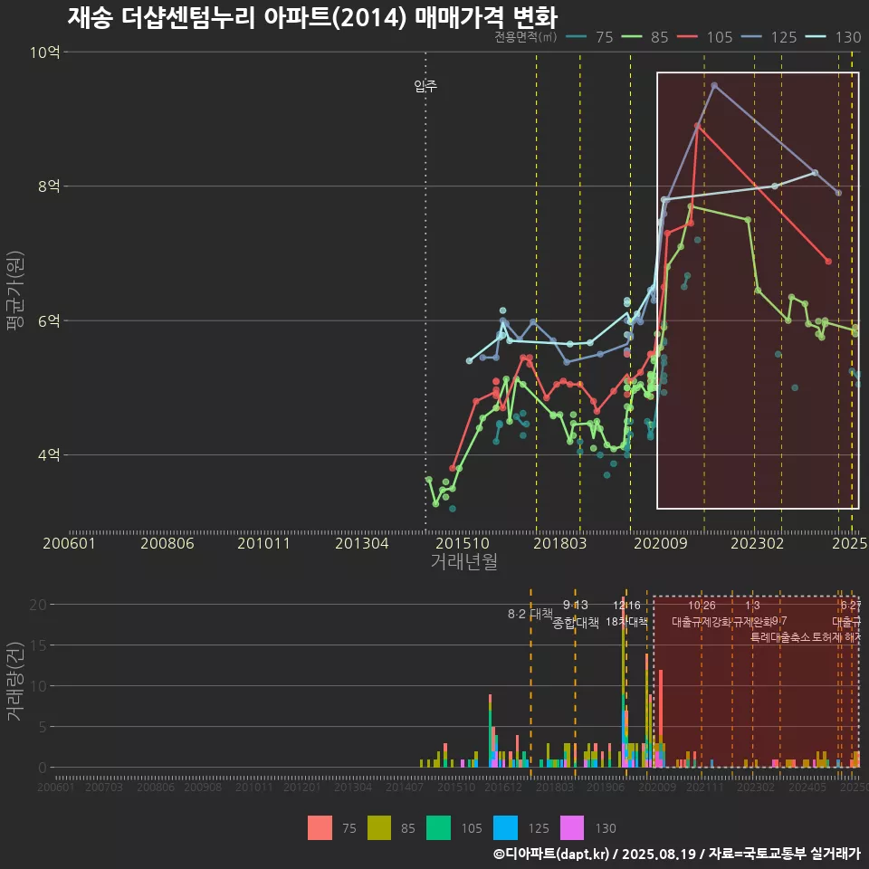Click the olive 85 swatch in bottom legend
Screen dimensions: 869x869
(379, 828)
